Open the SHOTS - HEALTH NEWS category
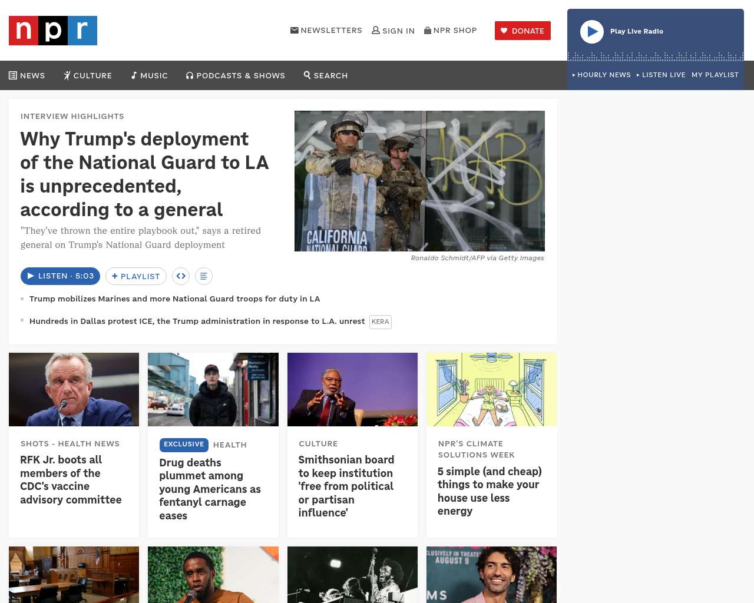This screenshot has height=603, width=754. [x=70, y=443]
